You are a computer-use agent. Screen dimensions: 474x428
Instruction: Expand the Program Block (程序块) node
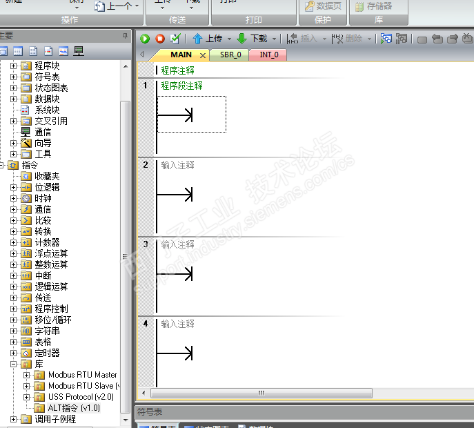pyautogui.click(x=13, y=66)
